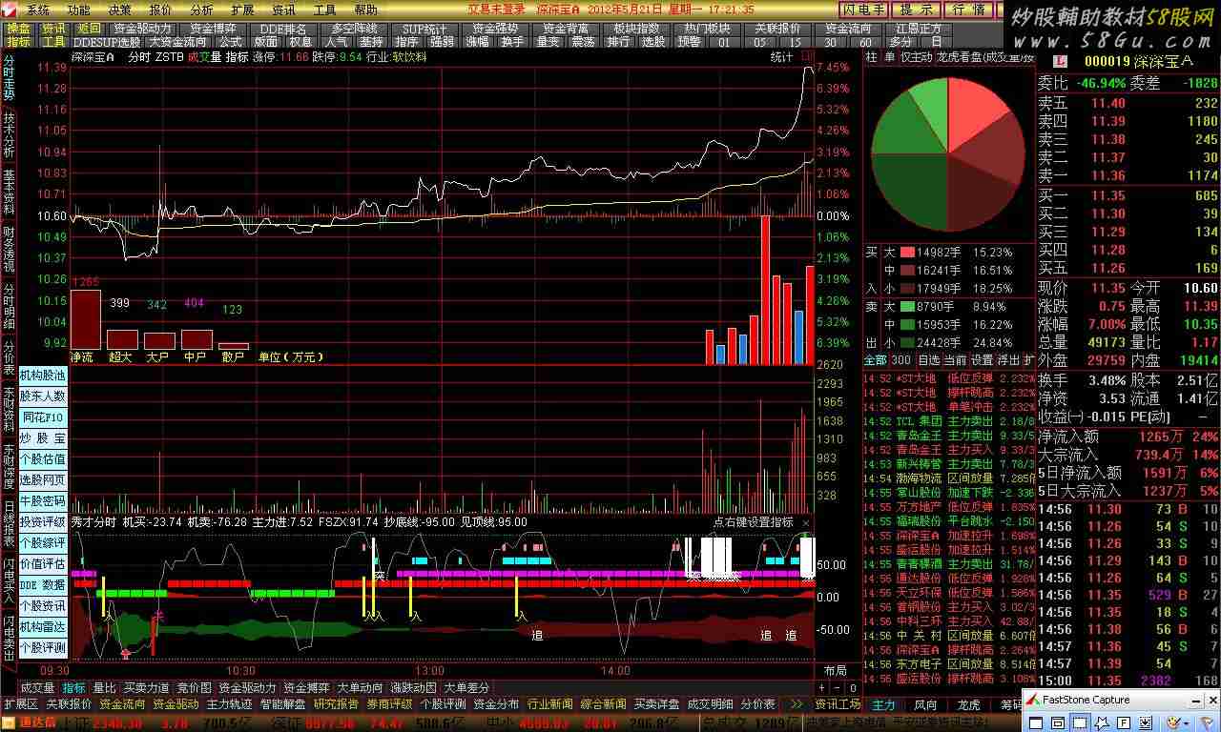
Task: Click the 福瑞股份 平台跳水 alert row
Action: tap(948, 521)
